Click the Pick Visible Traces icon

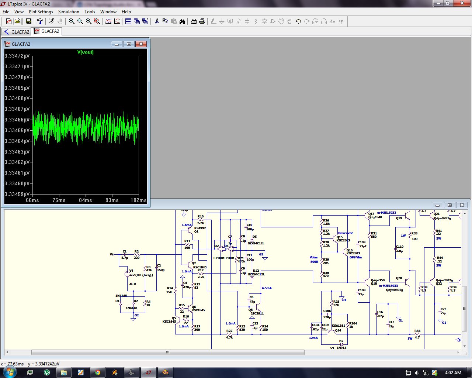point(108,21)
